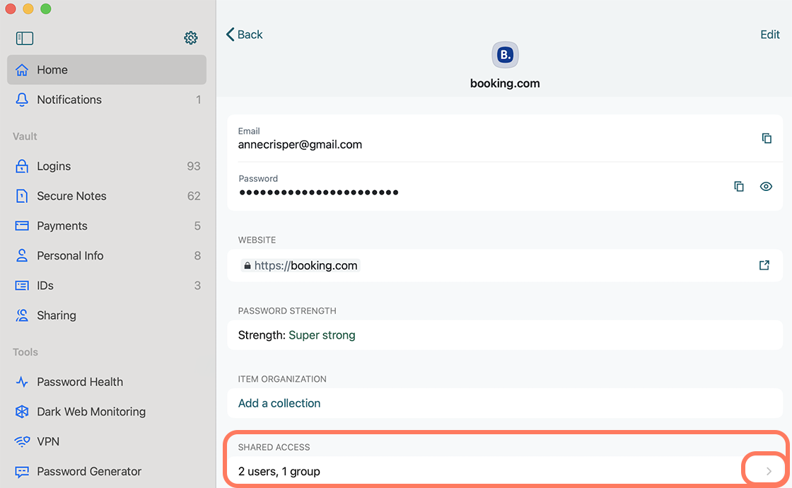Click the Password Health pulse icon

[22, 382]
